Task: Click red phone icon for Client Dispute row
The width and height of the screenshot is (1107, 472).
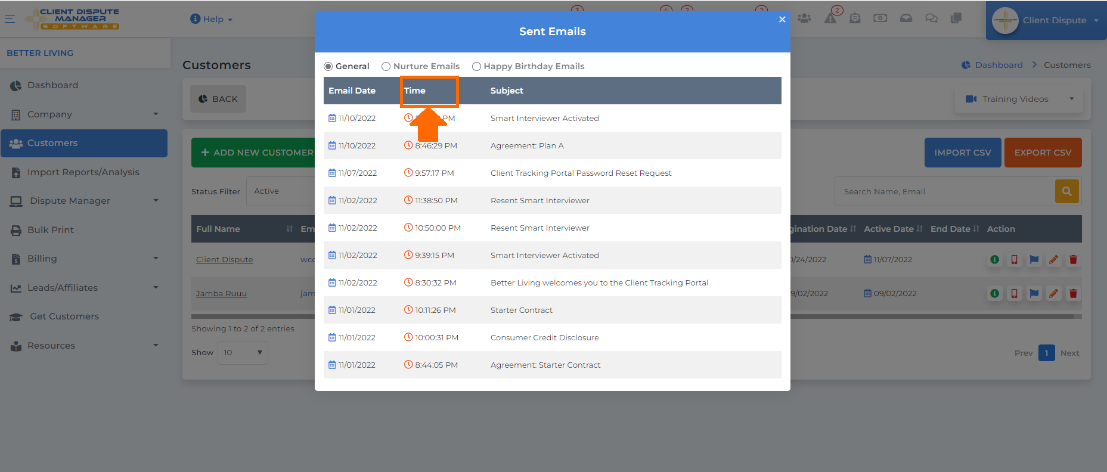Action: click(1014, 259)
